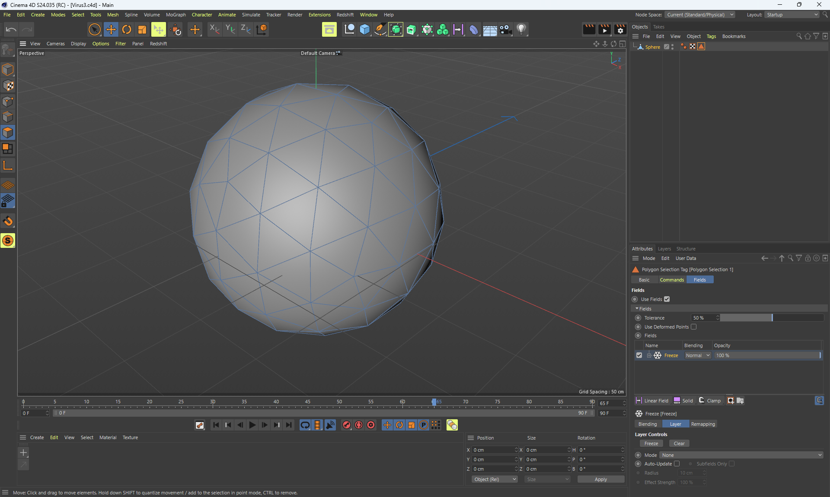Image resolution: width=830 pixels, height=497 pixels.
Task: Open the Freeze layer Blending dropdown
Action: coord(698,355)
